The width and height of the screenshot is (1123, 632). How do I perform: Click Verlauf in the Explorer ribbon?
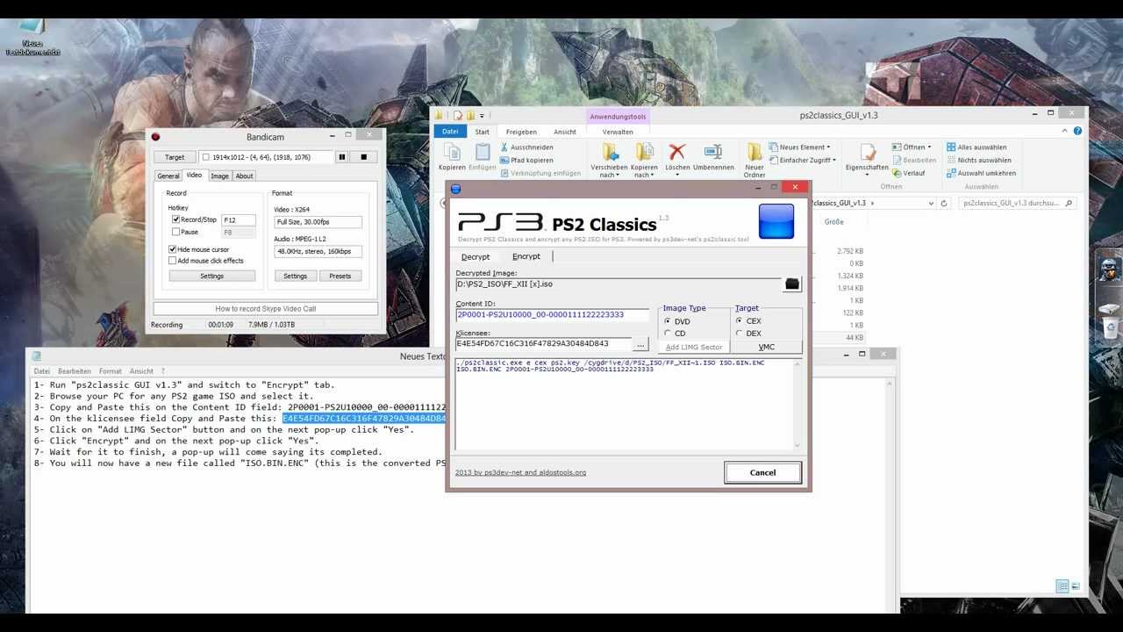tap(908, 173)
